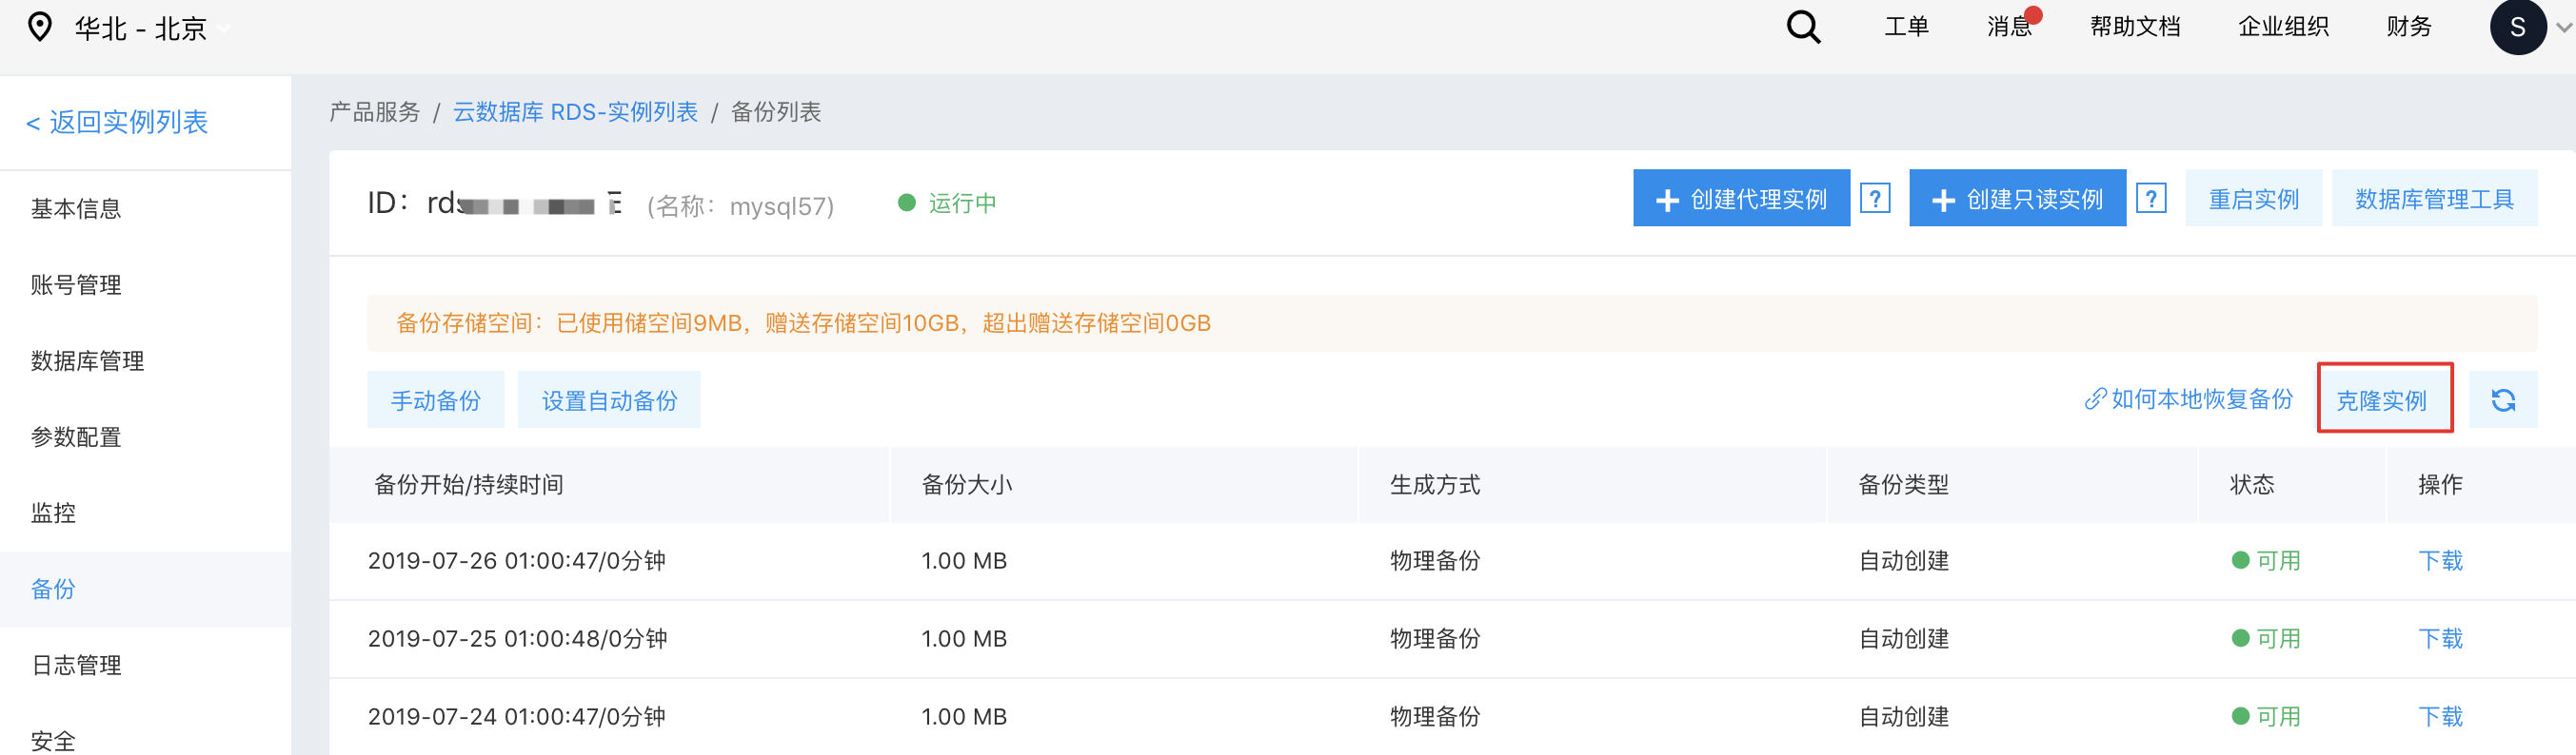Open 云数据库 RDS-实例列表 breadcrumb link
The height and width of the screenshot is (755, 2576).
[575, 112]
